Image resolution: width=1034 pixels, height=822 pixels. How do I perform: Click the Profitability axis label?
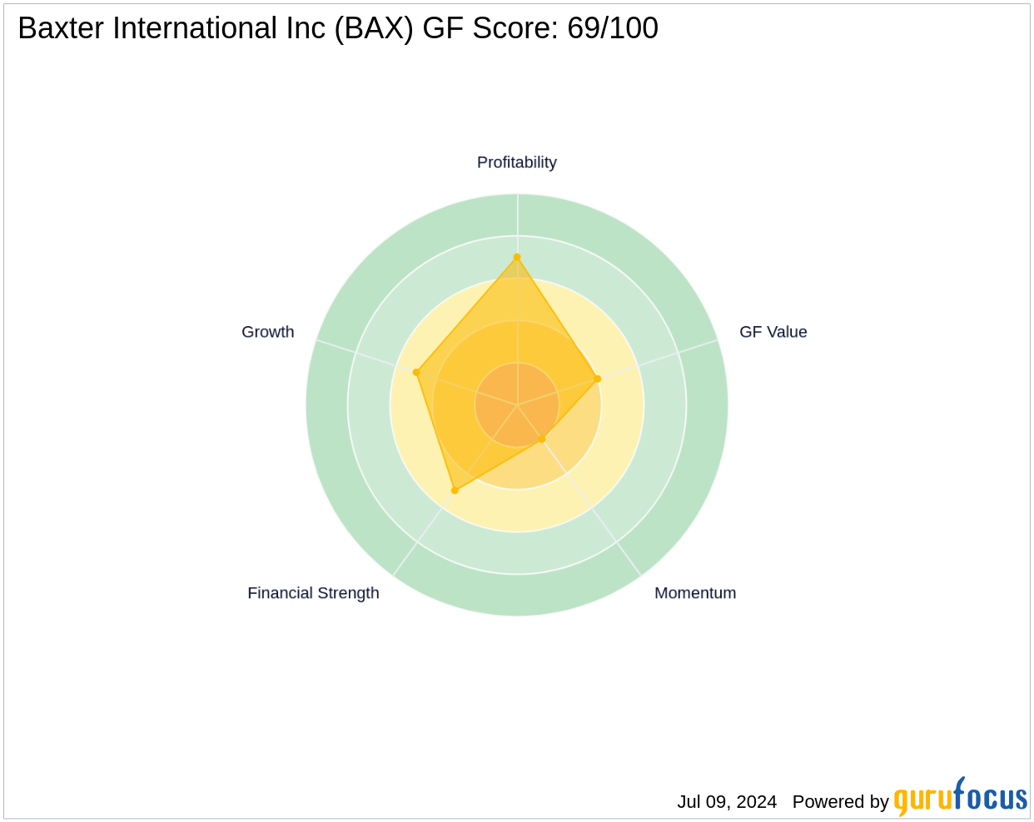coord(516,162)
